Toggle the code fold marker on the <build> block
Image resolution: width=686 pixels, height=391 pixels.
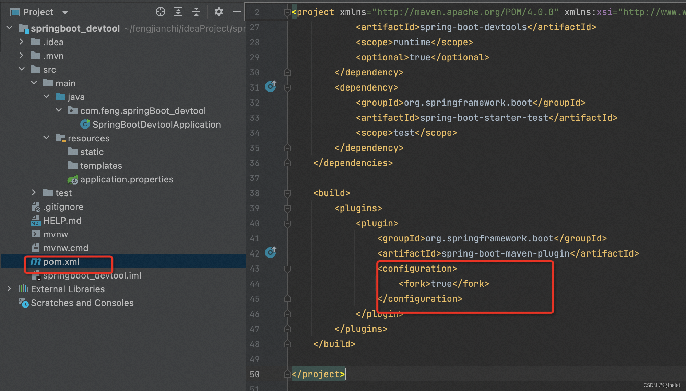[287, 193]
